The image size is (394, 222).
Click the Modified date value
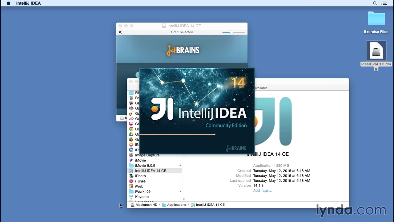(282, 176)
